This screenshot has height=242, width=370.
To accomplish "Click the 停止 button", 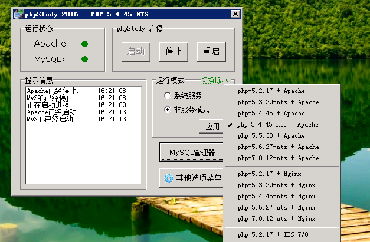I will [173, 52].
